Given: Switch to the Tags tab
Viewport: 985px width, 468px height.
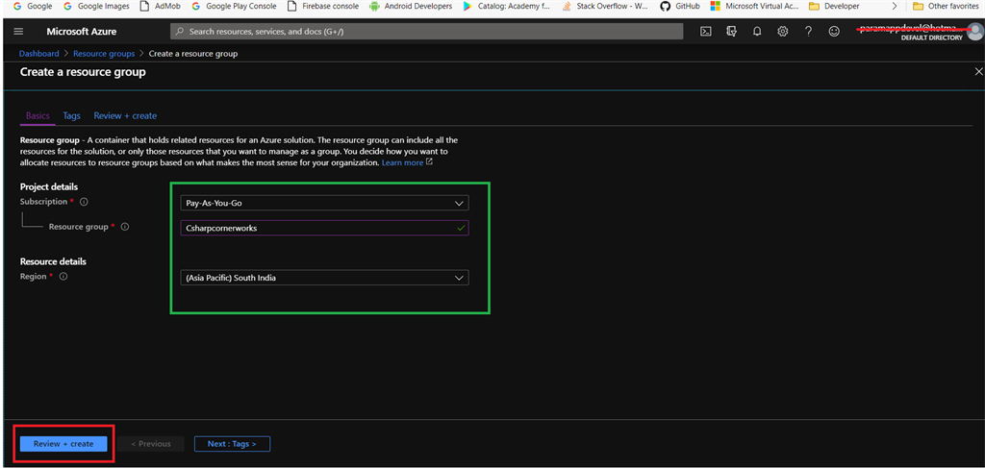Looking at the screenshot, I should point(71,116).
